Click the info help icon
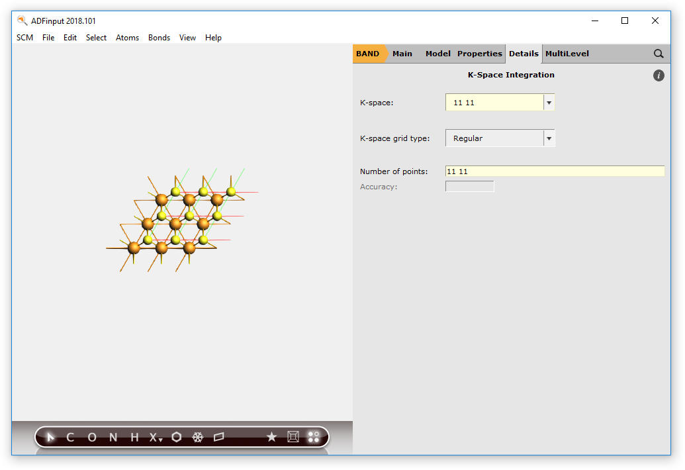Image resolution: width=685 pixels, height=470 pixels. point(659,75)
